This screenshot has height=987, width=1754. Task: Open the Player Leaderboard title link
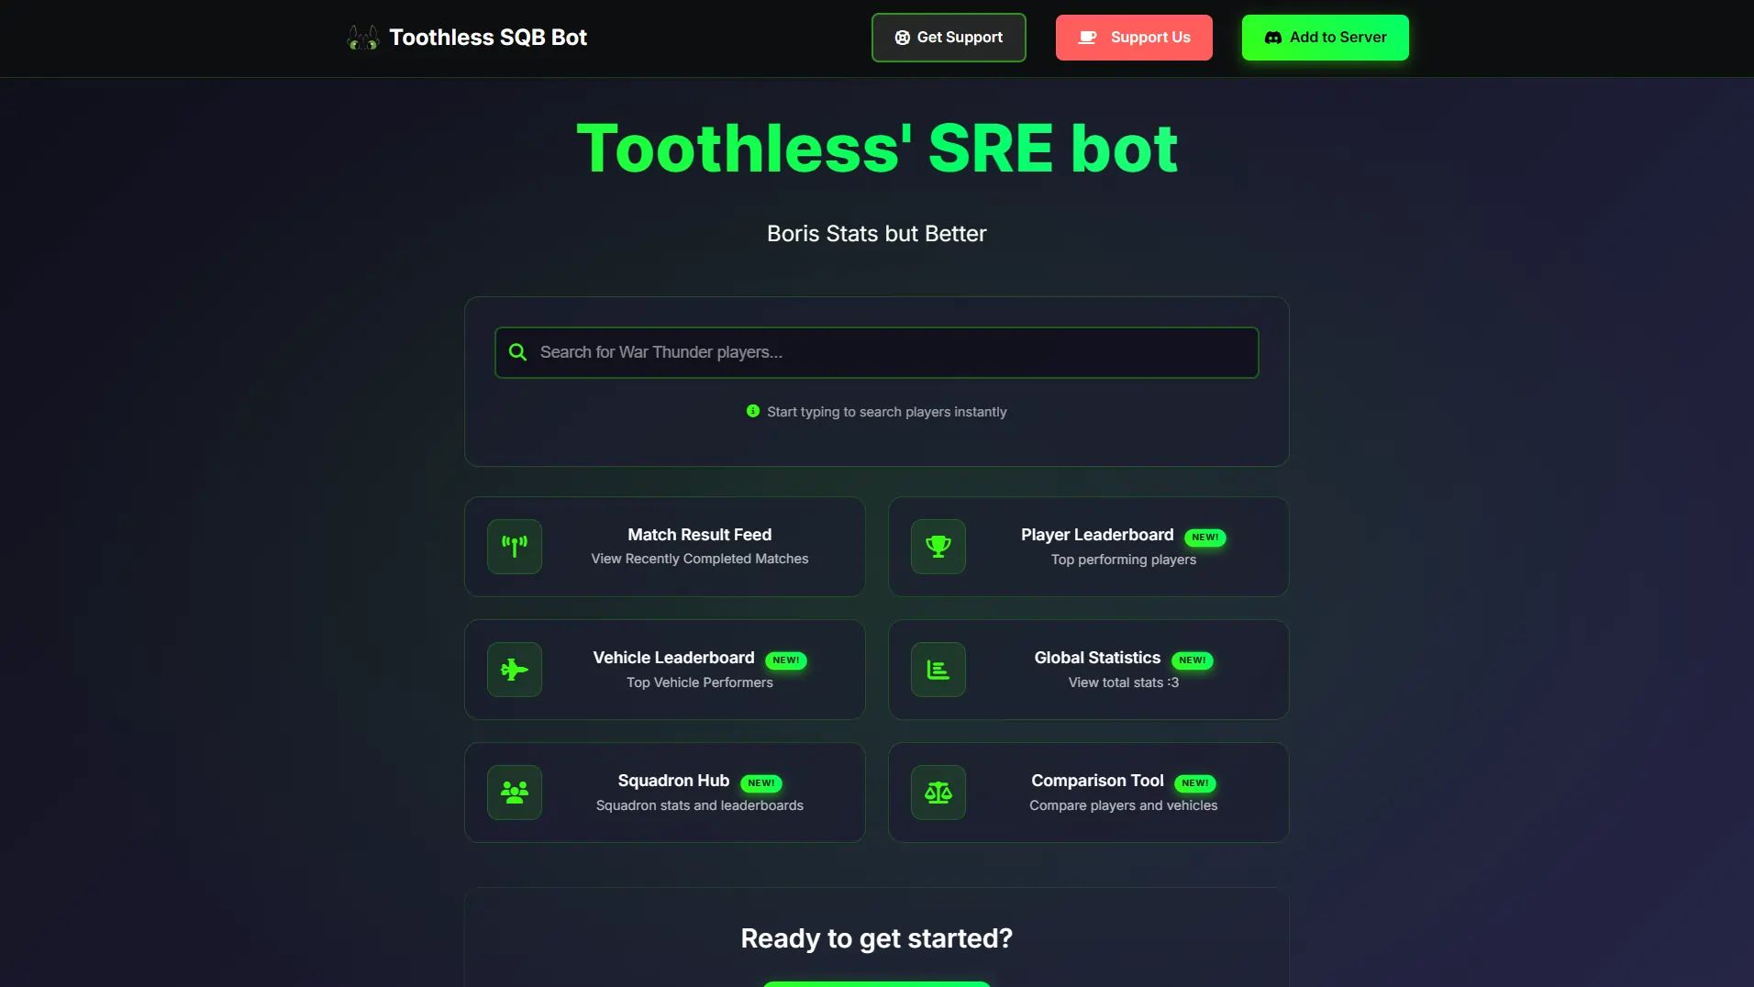[x=1096, y=535]
